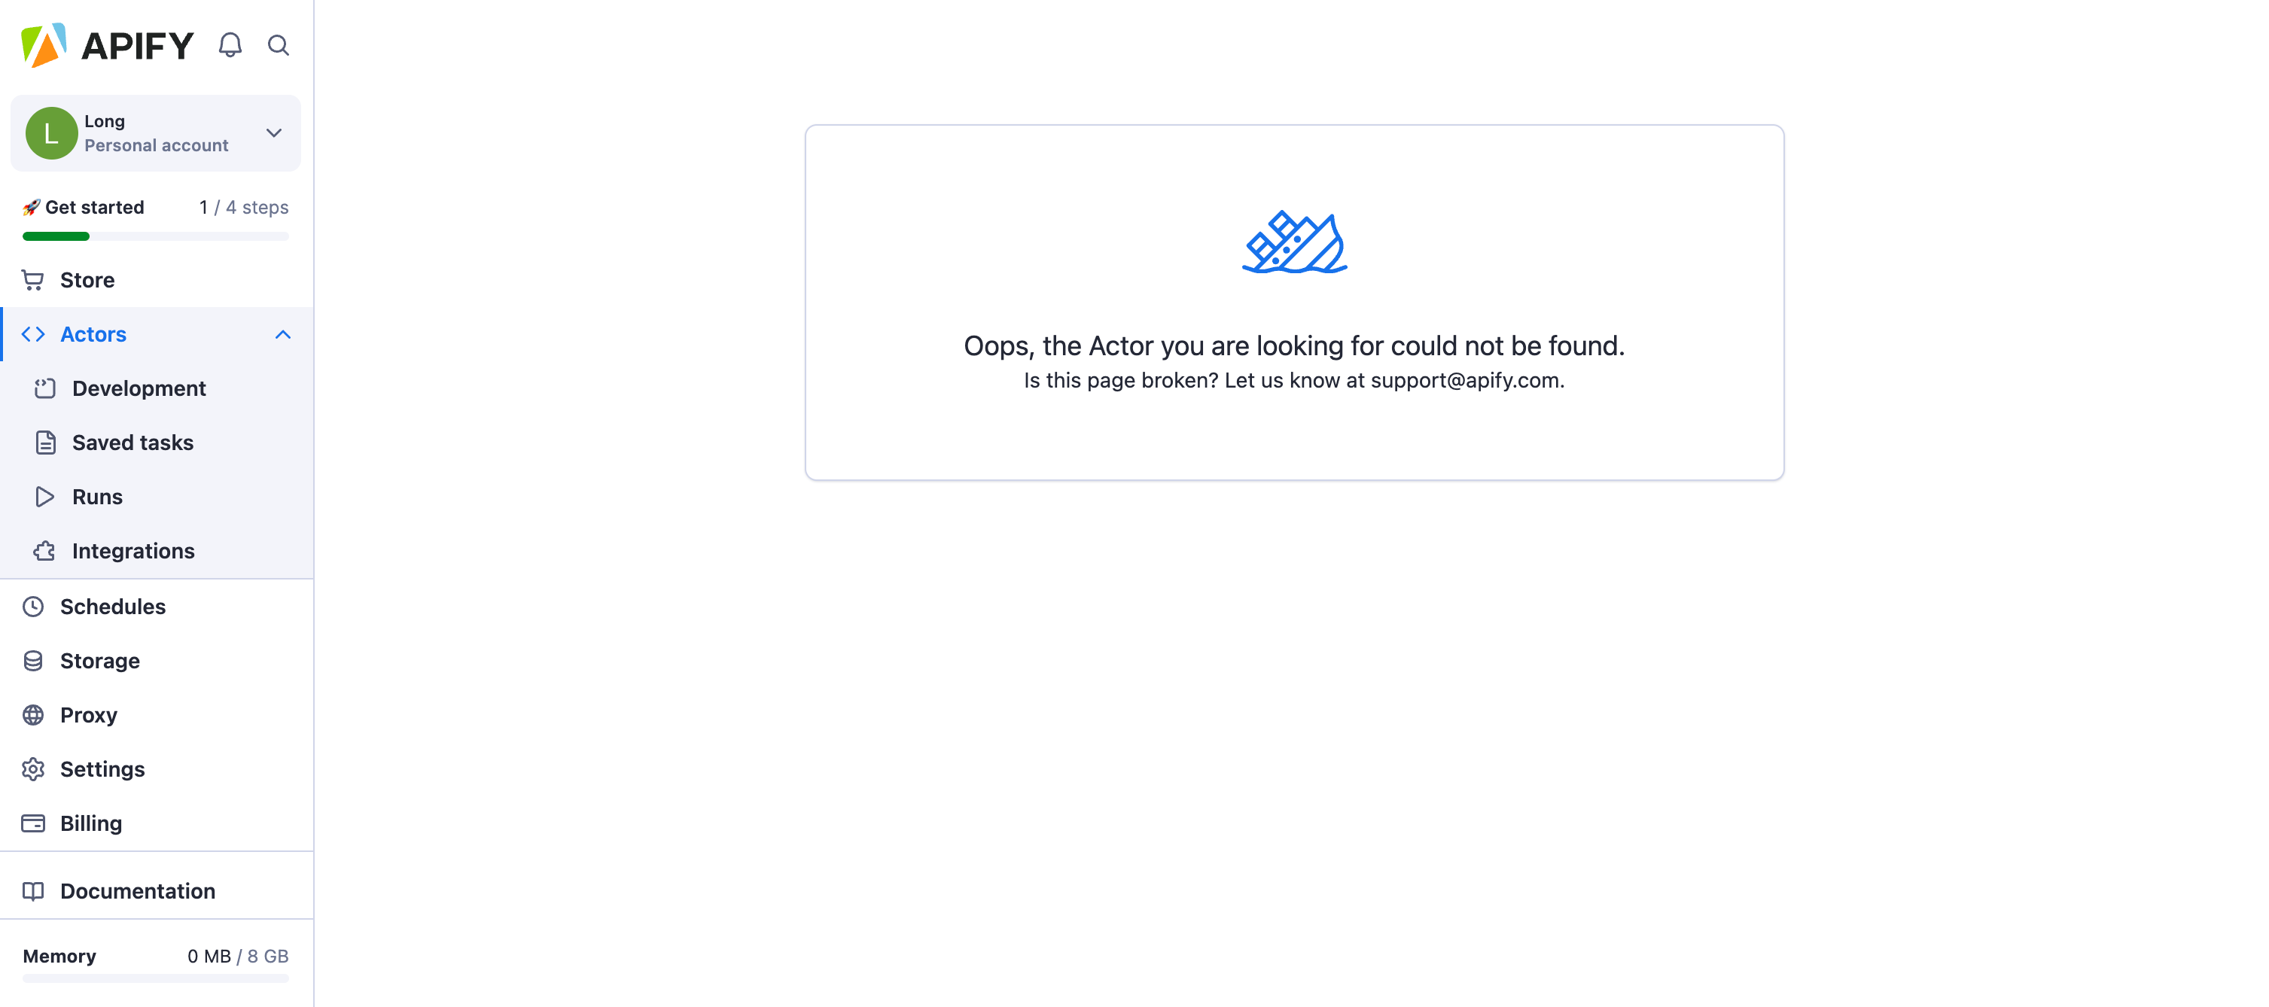The height and width of the screenshot is (1007, 2269).
Task: Click the Get started progress bar
Action: pos(156,236)
